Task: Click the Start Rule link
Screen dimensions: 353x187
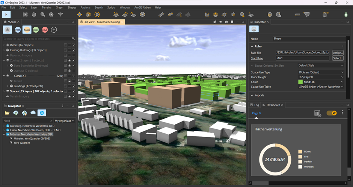Action: [256, 58]
